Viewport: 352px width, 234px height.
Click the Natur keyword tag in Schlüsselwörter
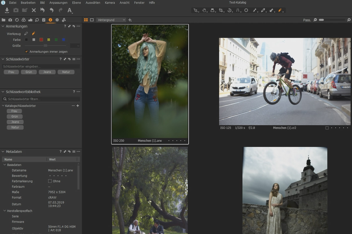(x=66, y=72)
